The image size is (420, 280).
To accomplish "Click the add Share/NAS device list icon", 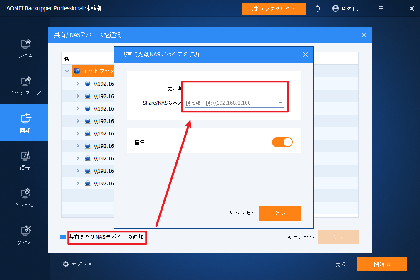I will point(63,237).
